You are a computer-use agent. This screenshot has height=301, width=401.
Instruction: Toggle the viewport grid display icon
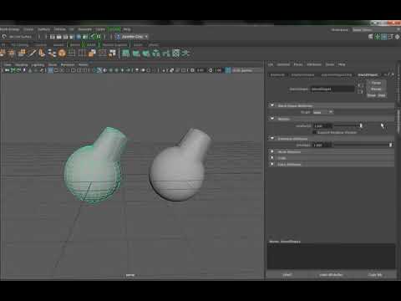[x=50, y=70]
